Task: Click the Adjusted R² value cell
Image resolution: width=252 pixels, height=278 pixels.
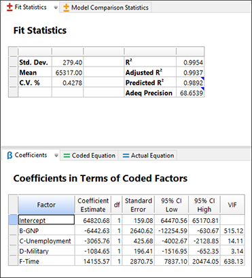Action: [190, 73]
